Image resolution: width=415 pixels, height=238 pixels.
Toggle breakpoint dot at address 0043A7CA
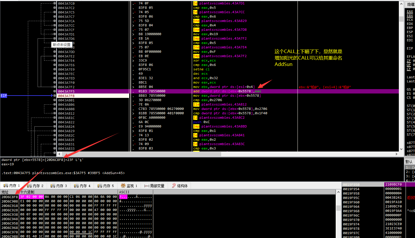point(55,21)
